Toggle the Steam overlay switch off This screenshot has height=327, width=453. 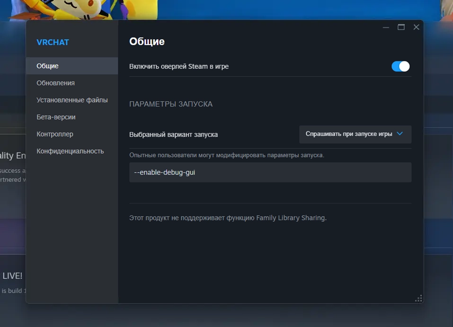400,66
